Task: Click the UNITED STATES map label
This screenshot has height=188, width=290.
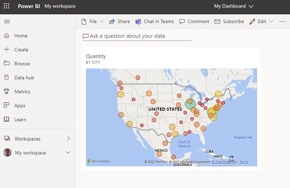Action: 165,109
